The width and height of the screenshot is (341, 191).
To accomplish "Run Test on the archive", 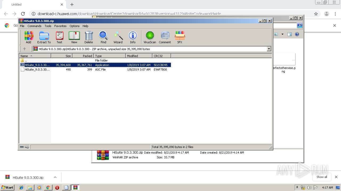I will coord(59,37).
